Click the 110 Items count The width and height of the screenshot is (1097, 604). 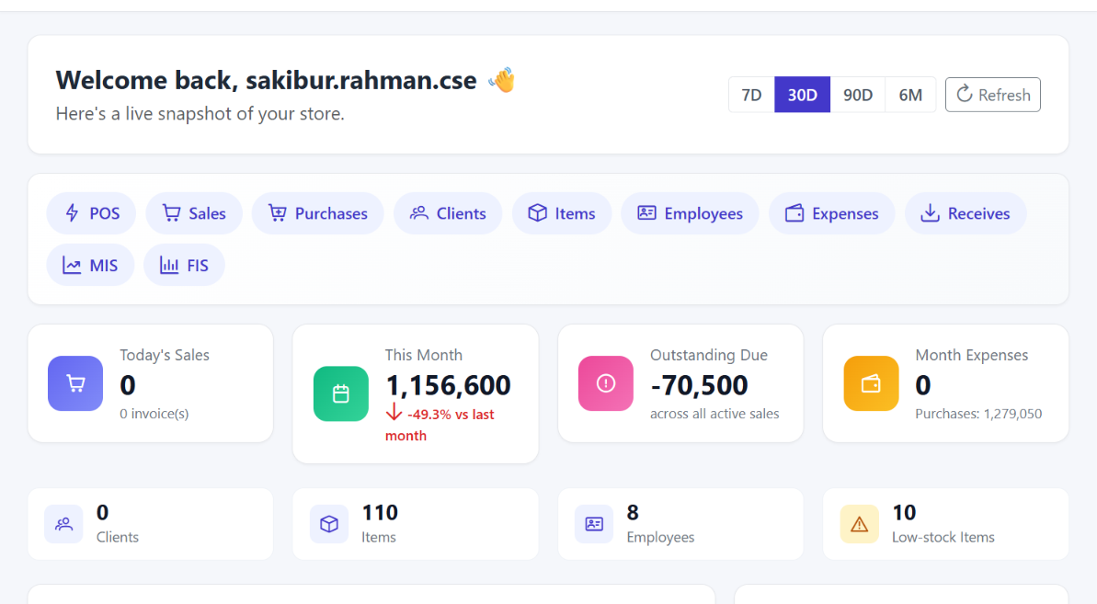click(380, 513)
